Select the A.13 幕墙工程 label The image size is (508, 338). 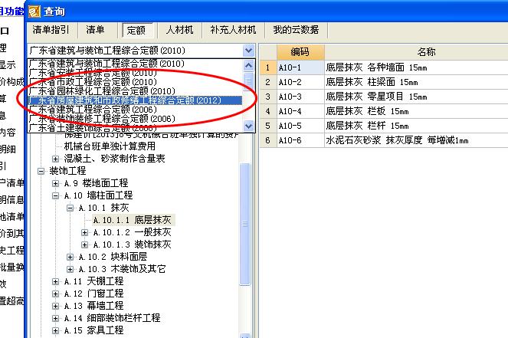pos(93,306)
